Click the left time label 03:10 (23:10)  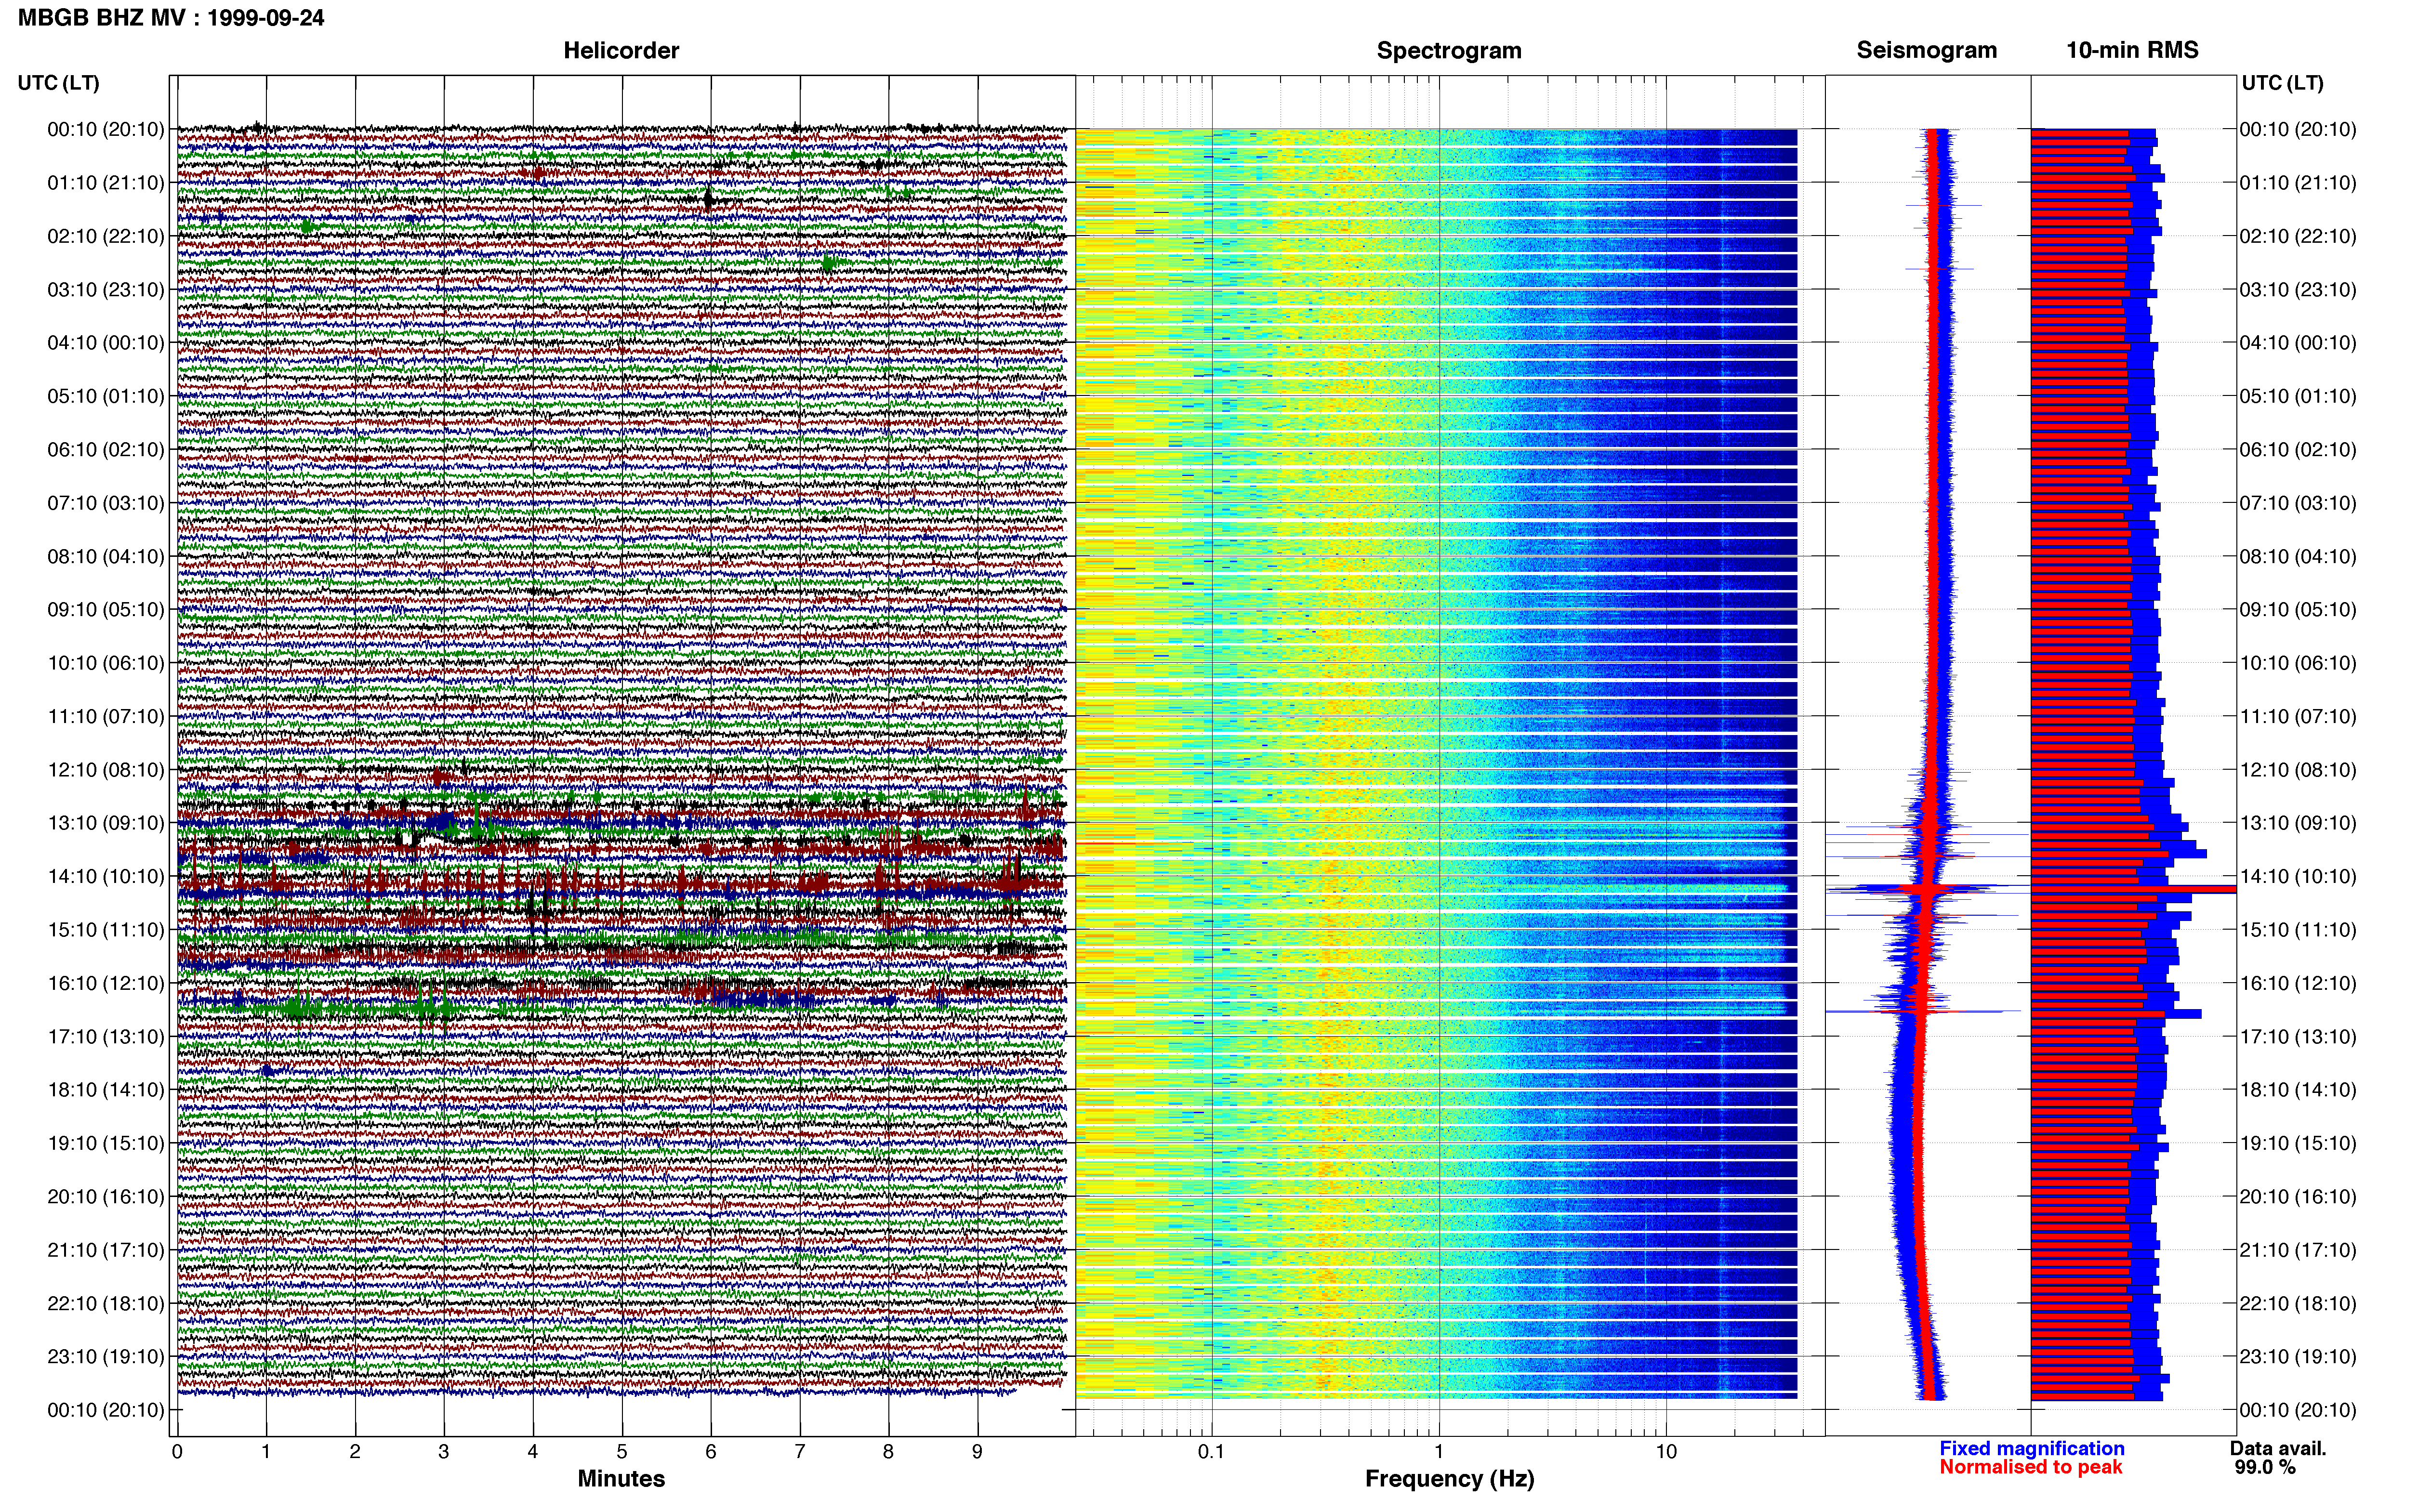[106, 290]
